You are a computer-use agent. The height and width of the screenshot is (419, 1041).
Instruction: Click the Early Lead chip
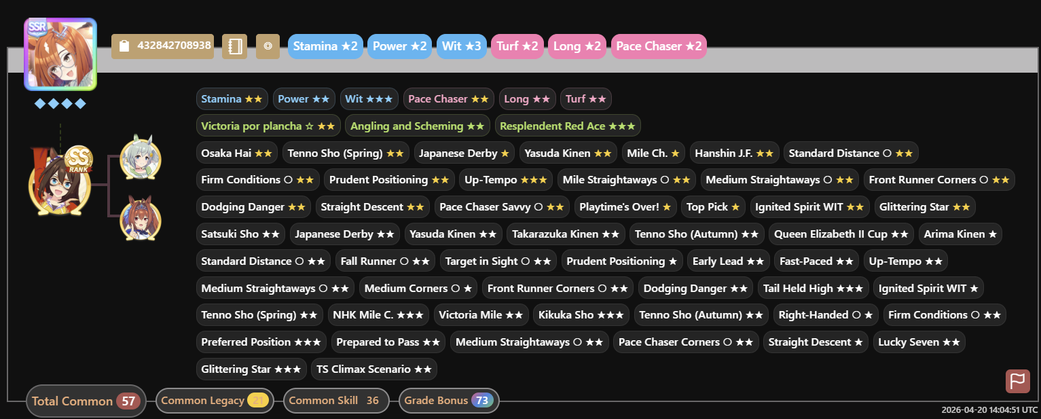[729, 261]
